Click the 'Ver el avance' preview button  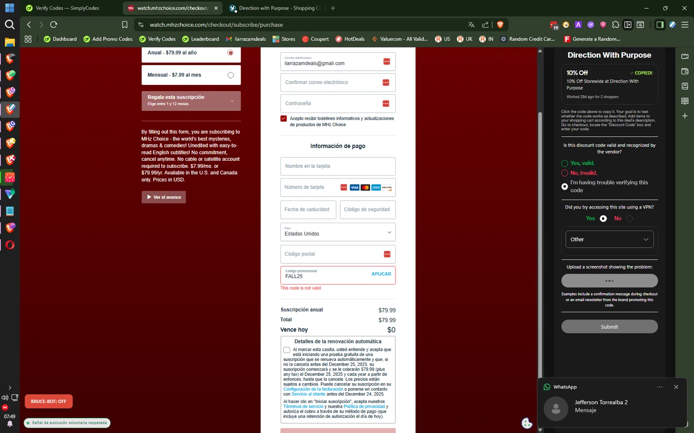[x=164, y=197]
